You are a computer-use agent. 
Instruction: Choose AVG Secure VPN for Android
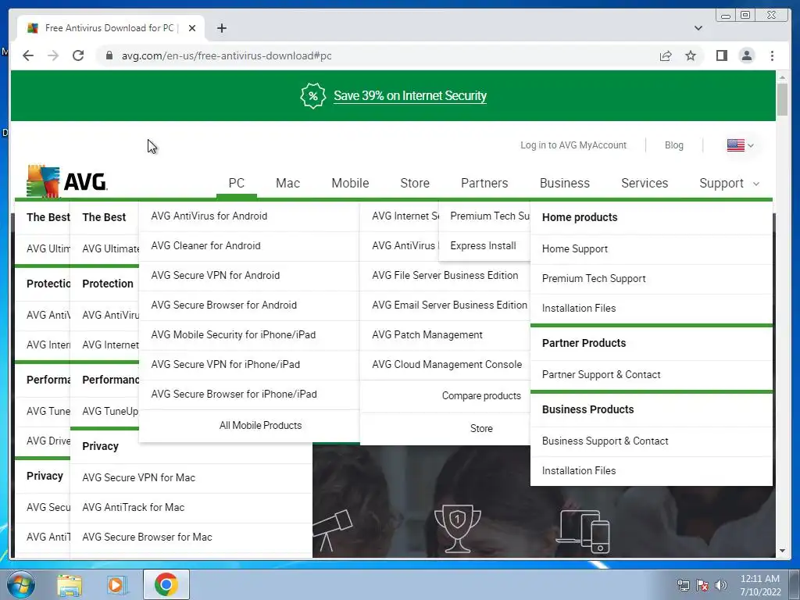(x=216, y=276)
